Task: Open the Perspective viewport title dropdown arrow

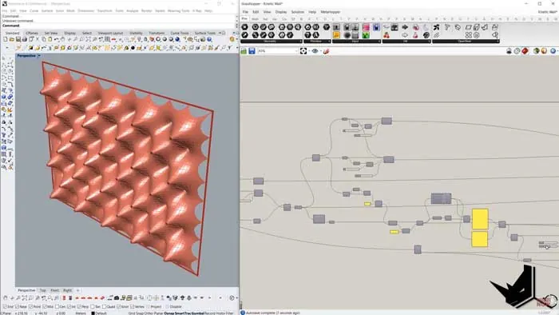Action: (x=39, y=56)
